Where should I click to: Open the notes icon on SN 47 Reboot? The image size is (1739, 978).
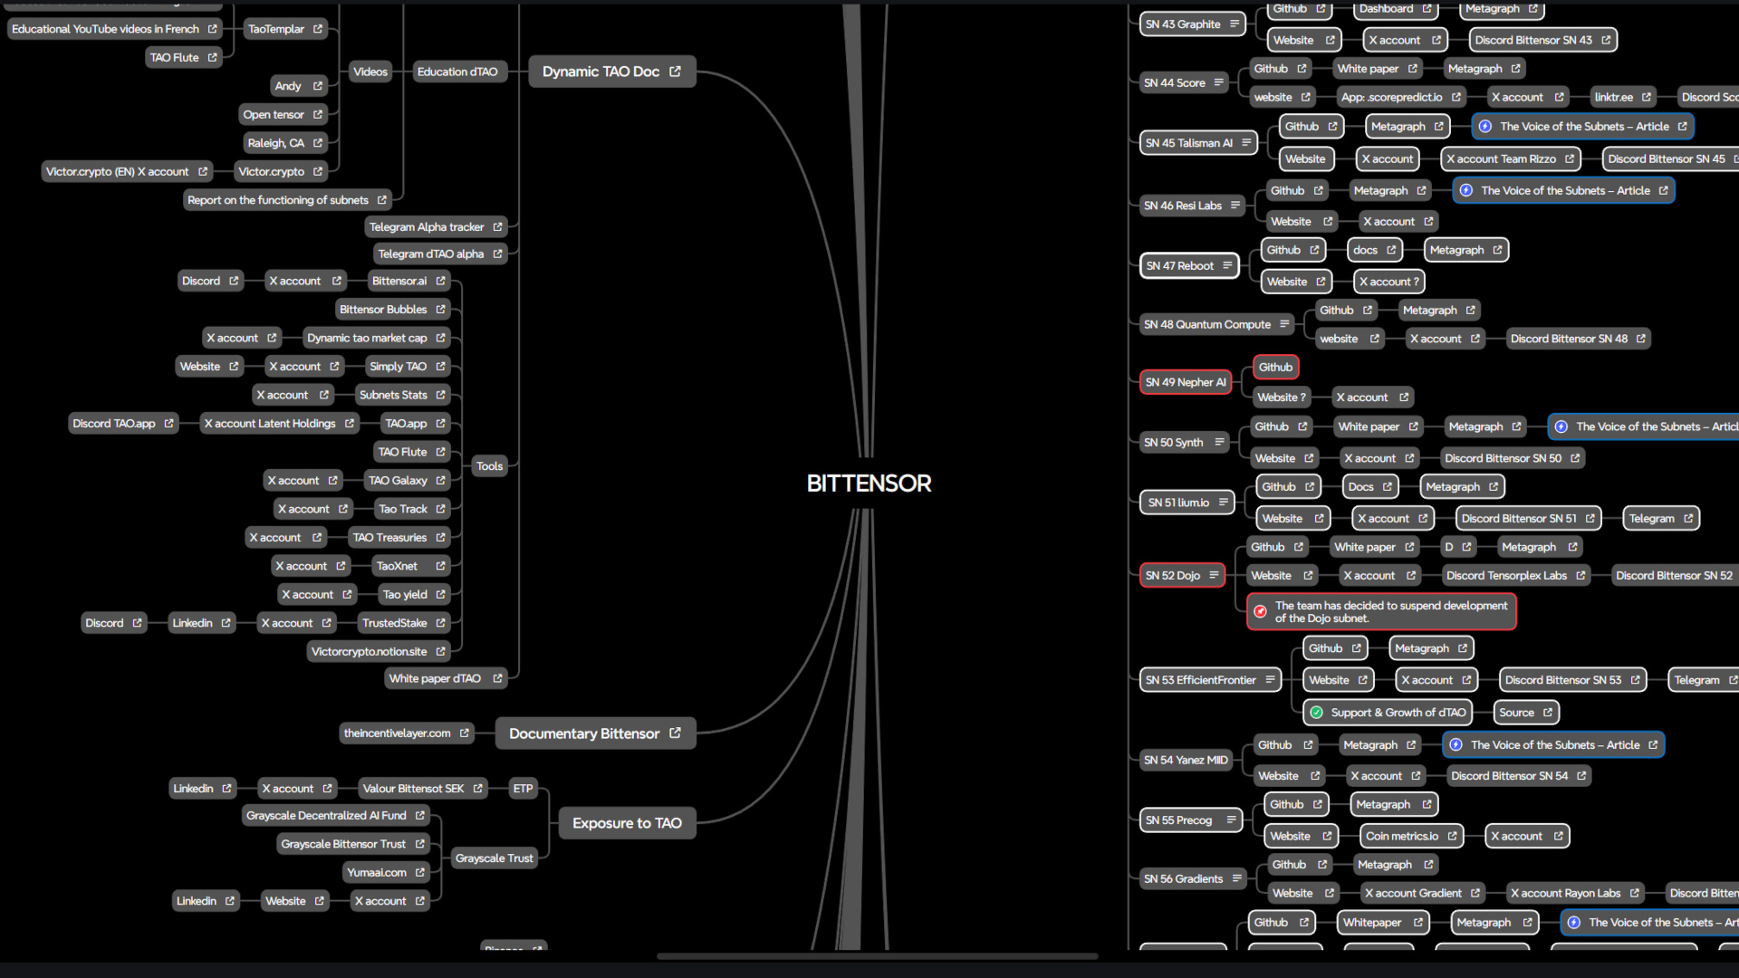(x=1227, y=265)
